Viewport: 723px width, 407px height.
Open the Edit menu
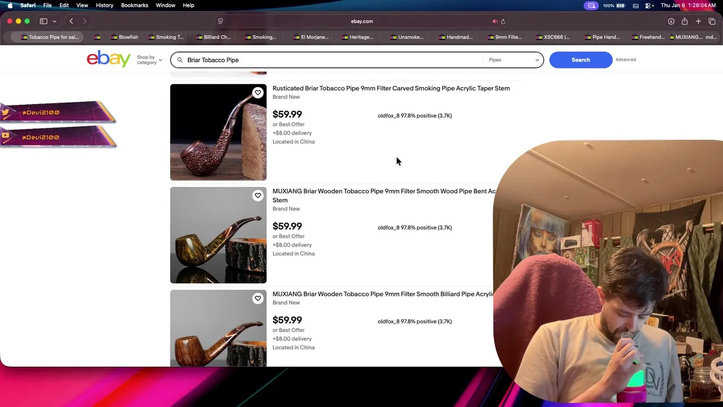click(x=64, y=5)
